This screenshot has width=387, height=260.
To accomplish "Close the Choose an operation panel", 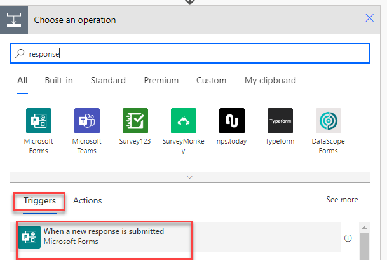I will (x=369, y=18).
